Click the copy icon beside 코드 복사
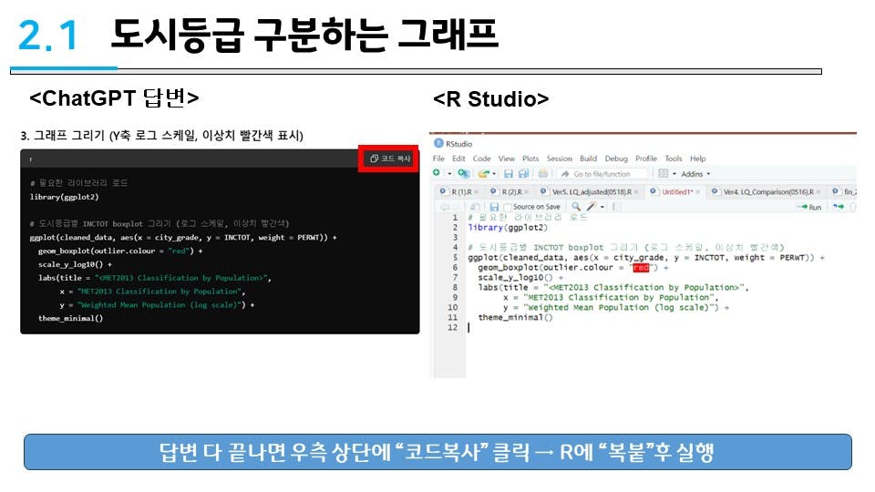The image size is (875, 492). point(374,159)
